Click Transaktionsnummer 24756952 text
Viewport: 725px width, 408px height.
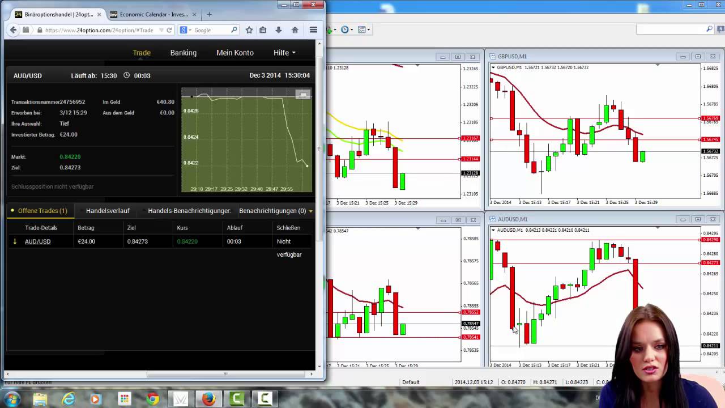coord(48,102)
